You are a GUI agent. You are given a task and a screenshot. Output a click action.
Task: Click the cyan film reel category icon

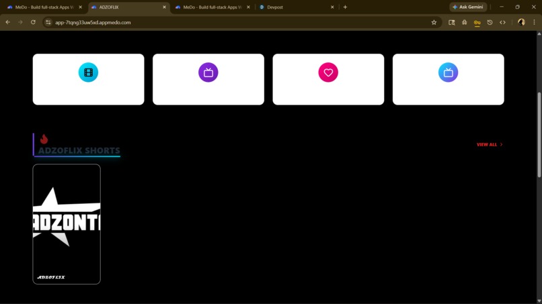[88, 72]
